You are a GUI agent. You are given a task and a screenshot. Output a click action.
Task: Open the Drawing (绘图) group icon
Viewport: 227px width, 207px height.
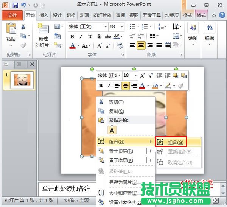coord(193,28)
